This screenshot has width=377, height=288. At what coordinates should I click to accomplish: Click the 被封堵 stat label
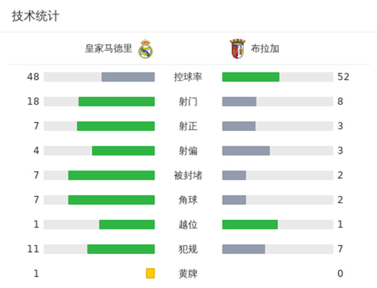point(188,175)
